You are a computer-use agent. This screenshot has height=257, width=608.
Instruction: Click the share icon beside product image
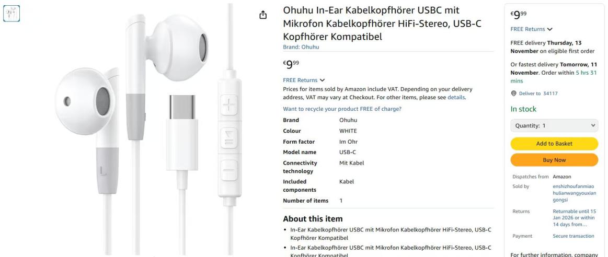pos(263,15)
